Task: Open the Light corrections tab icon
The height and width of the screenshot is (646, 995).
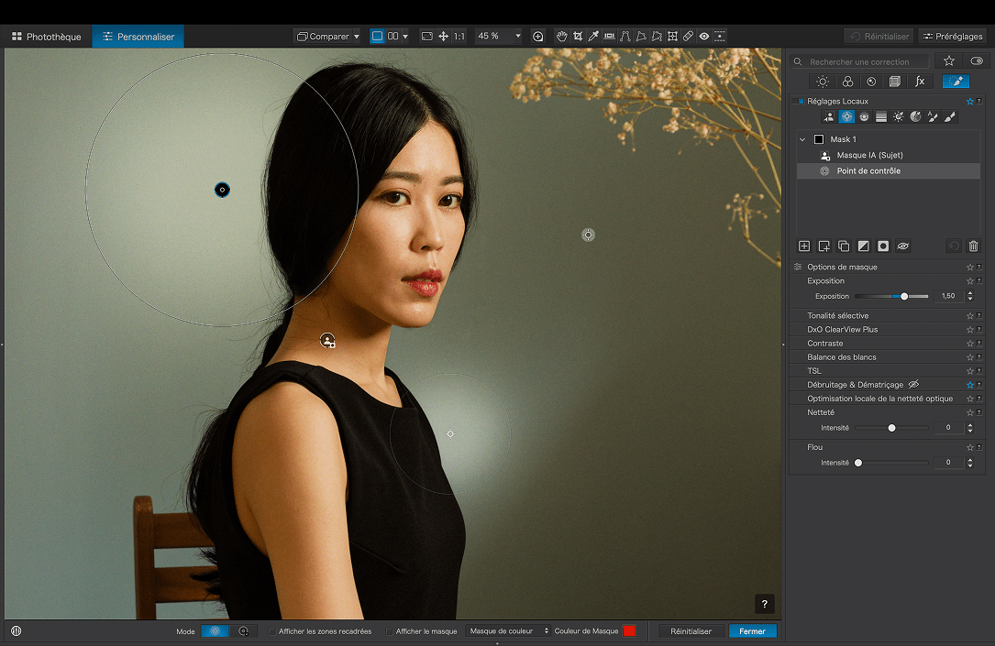Action: pos(823,82)
